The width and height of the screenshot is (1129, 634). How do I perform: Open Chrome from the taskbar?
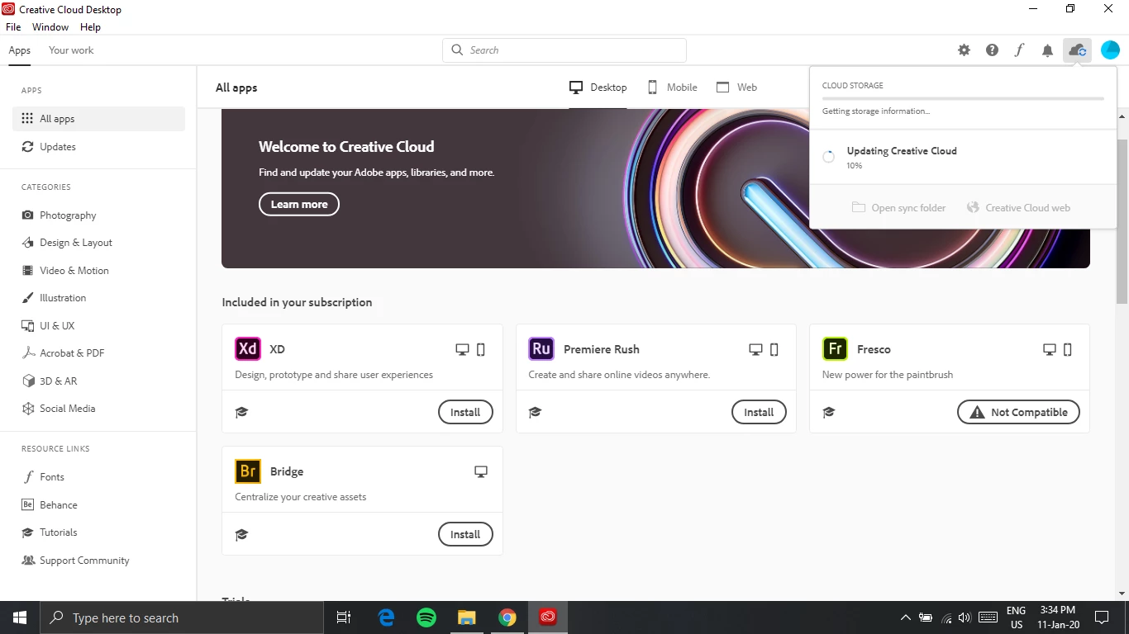coord(507,617)
